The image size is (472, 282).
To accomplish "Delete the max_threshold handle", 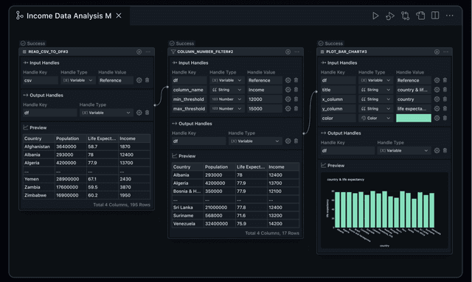I will 296,108.
